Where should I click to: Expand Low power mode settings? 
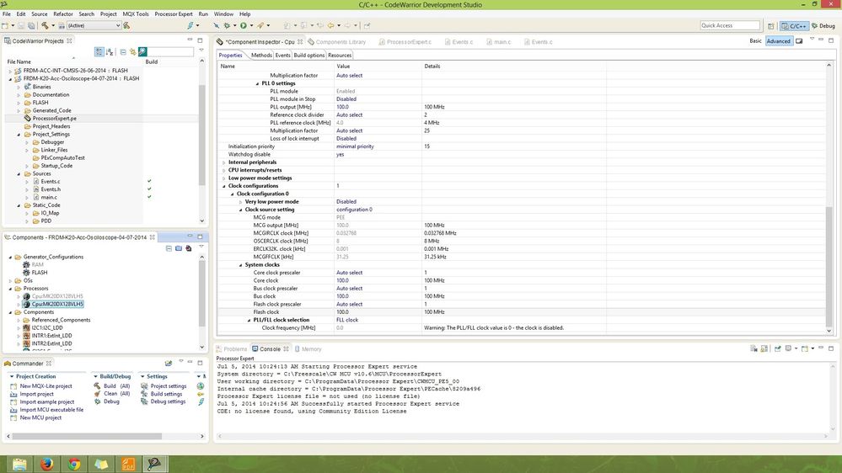(x=224, y=178)
